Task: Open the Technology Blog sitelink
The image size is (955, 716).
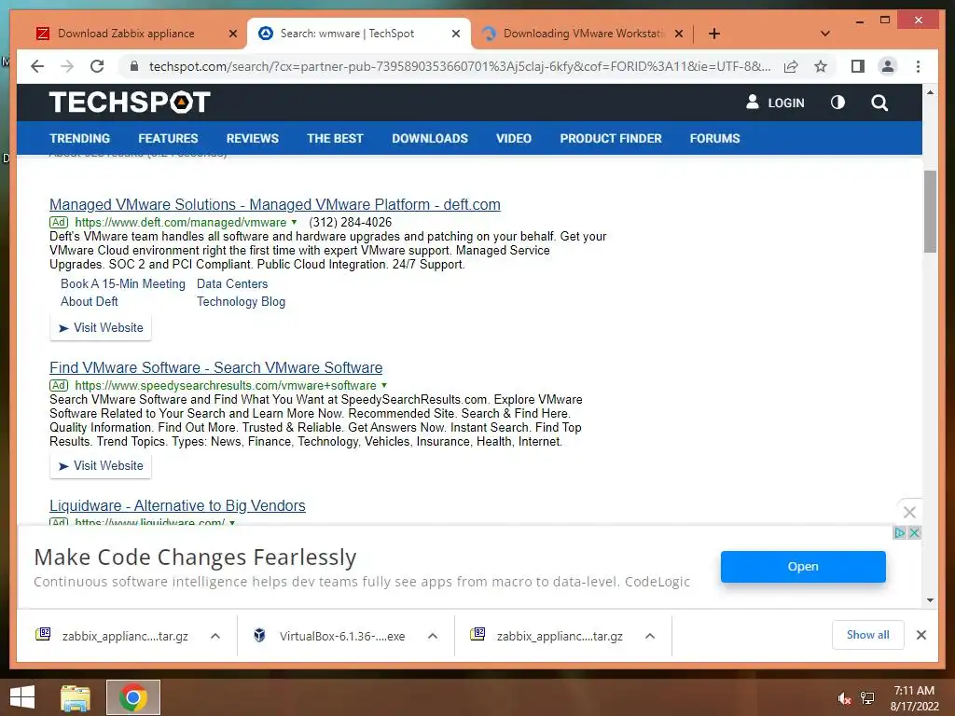Action: (x=241, y=301)
